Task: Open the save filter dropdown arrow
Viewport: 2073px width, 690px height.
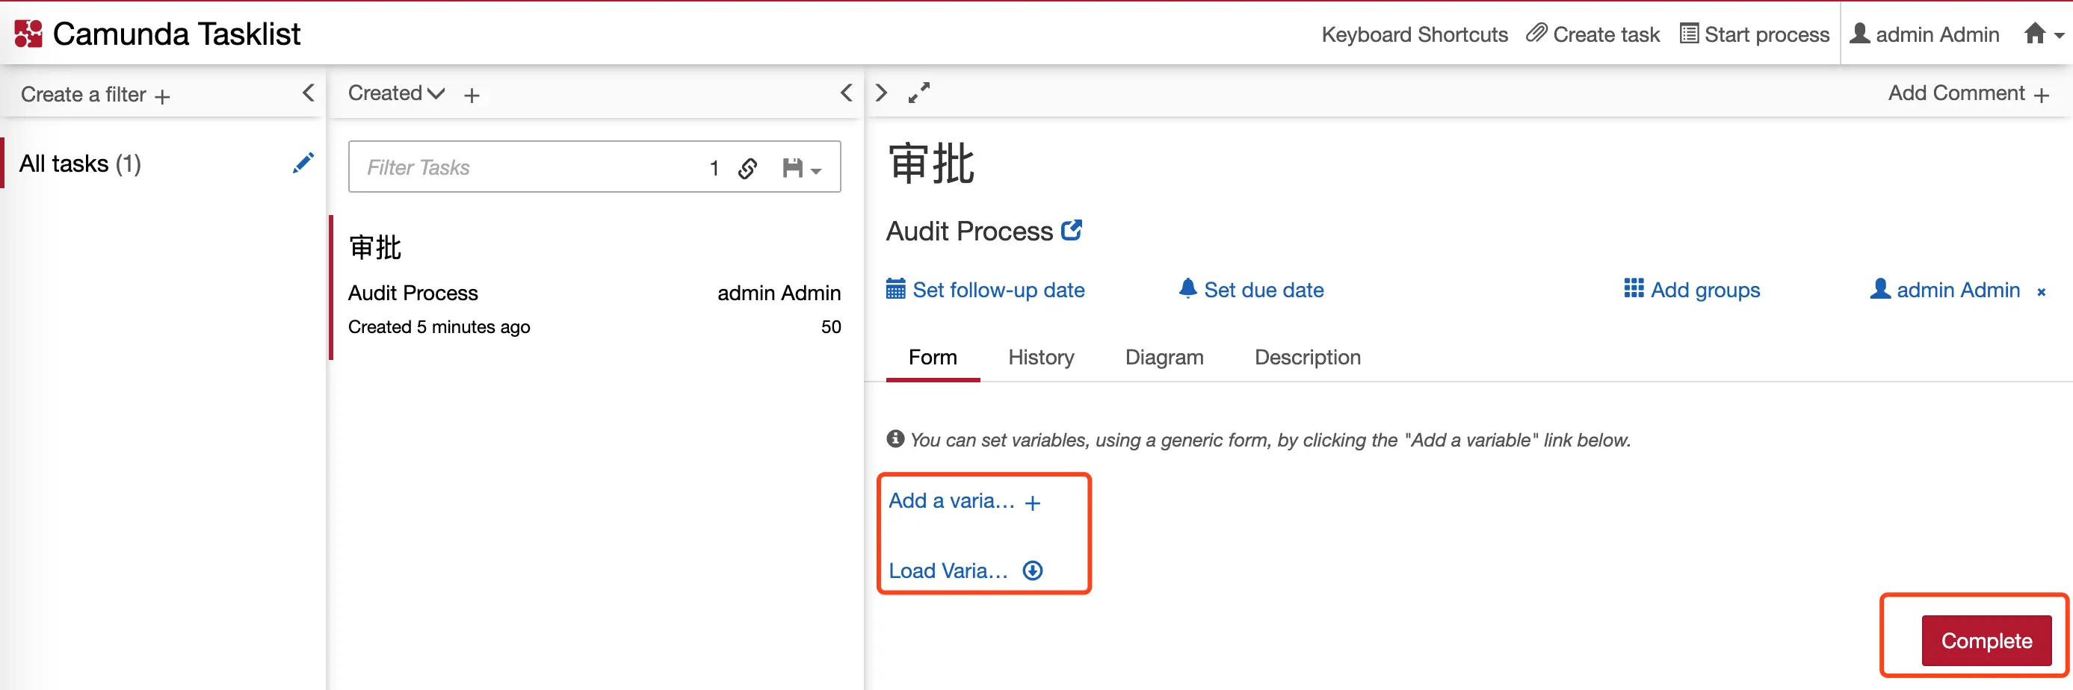Action: point(816,170)
